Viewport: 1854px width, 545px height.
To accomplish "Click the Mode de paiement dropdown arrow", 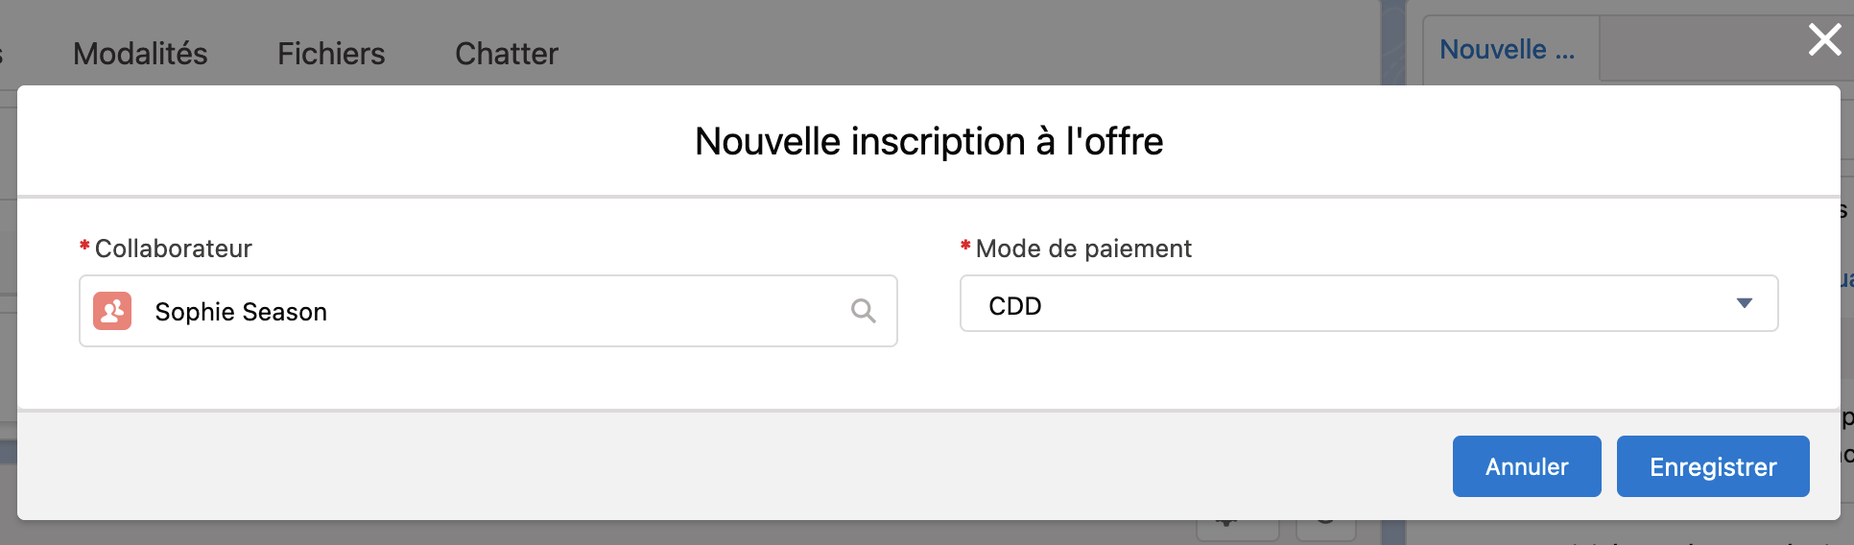I will click(x=1744, y=304).
